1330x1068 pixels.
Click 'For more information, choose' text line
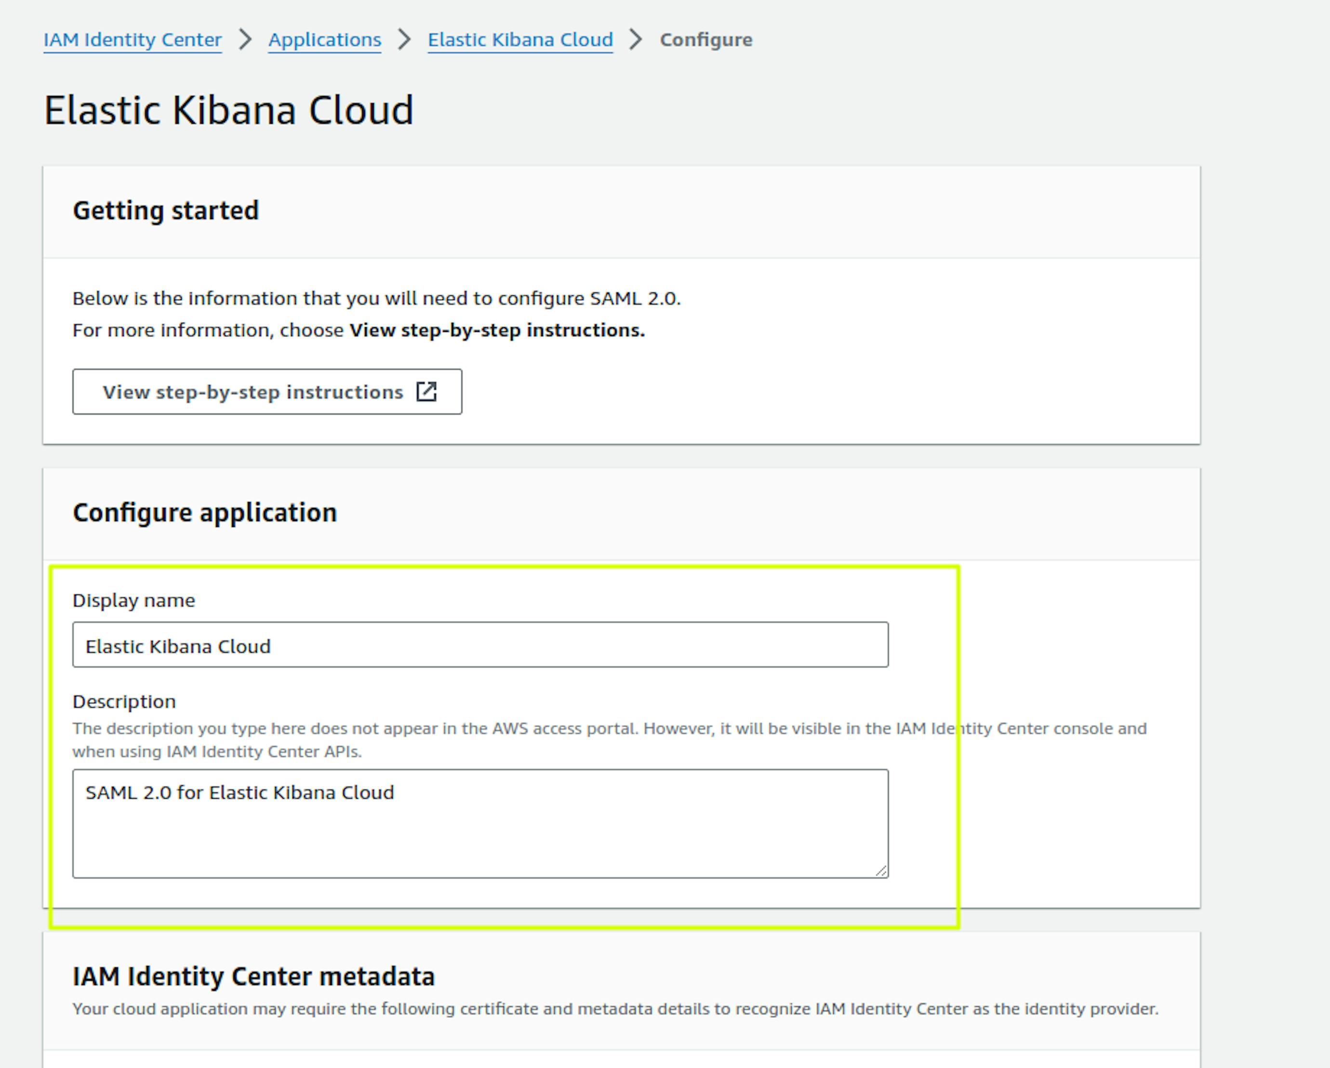pyautogui.click(x=359, y=330)
